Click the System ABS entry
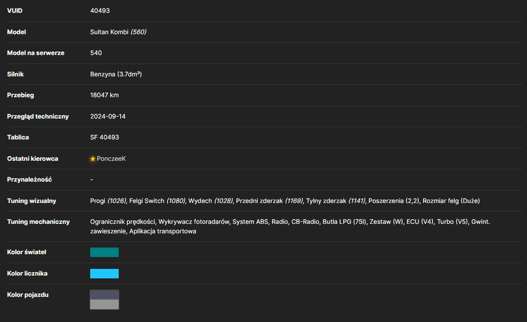This screenshot has height=322, width=527. pos(250,221)
